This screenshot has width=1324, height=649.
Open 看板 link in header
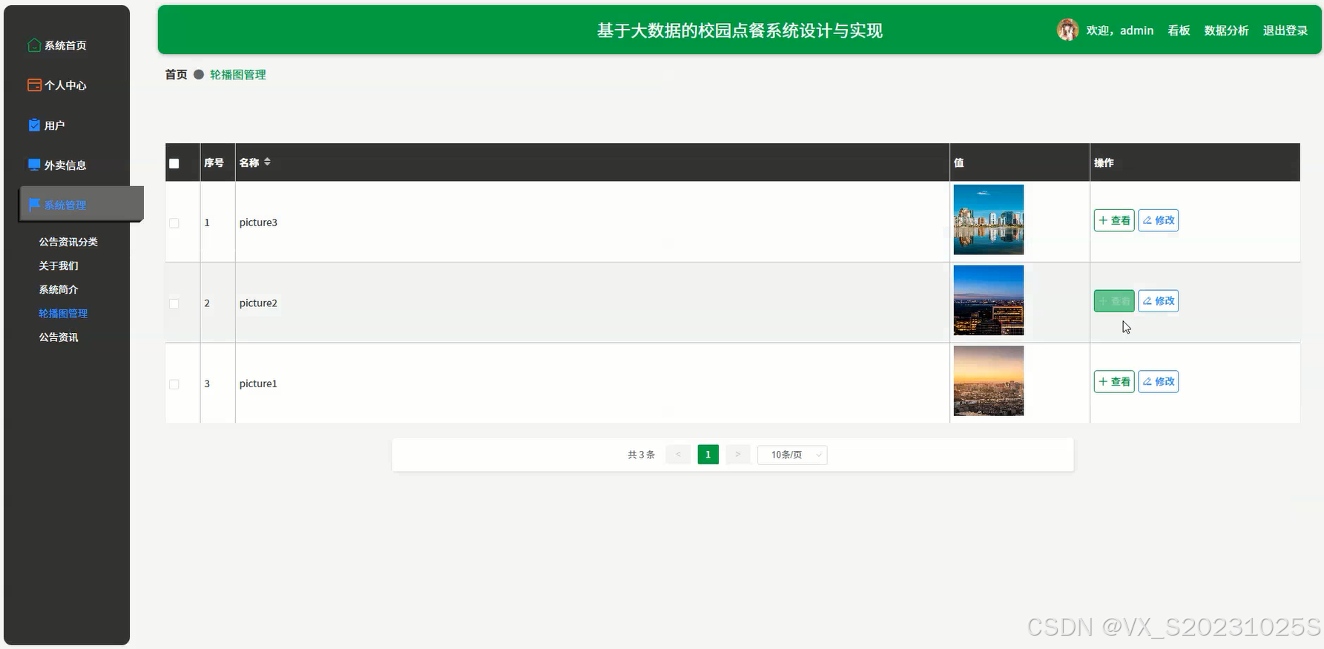[x=1179, y=30]
